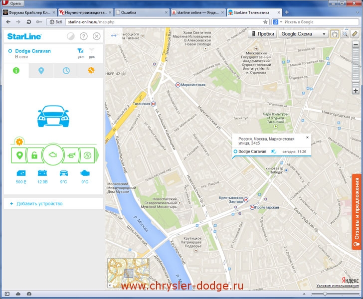This screenshot has height=299, width=363.
Task: Activate the horn signal command
Action: tap(71, 155)
